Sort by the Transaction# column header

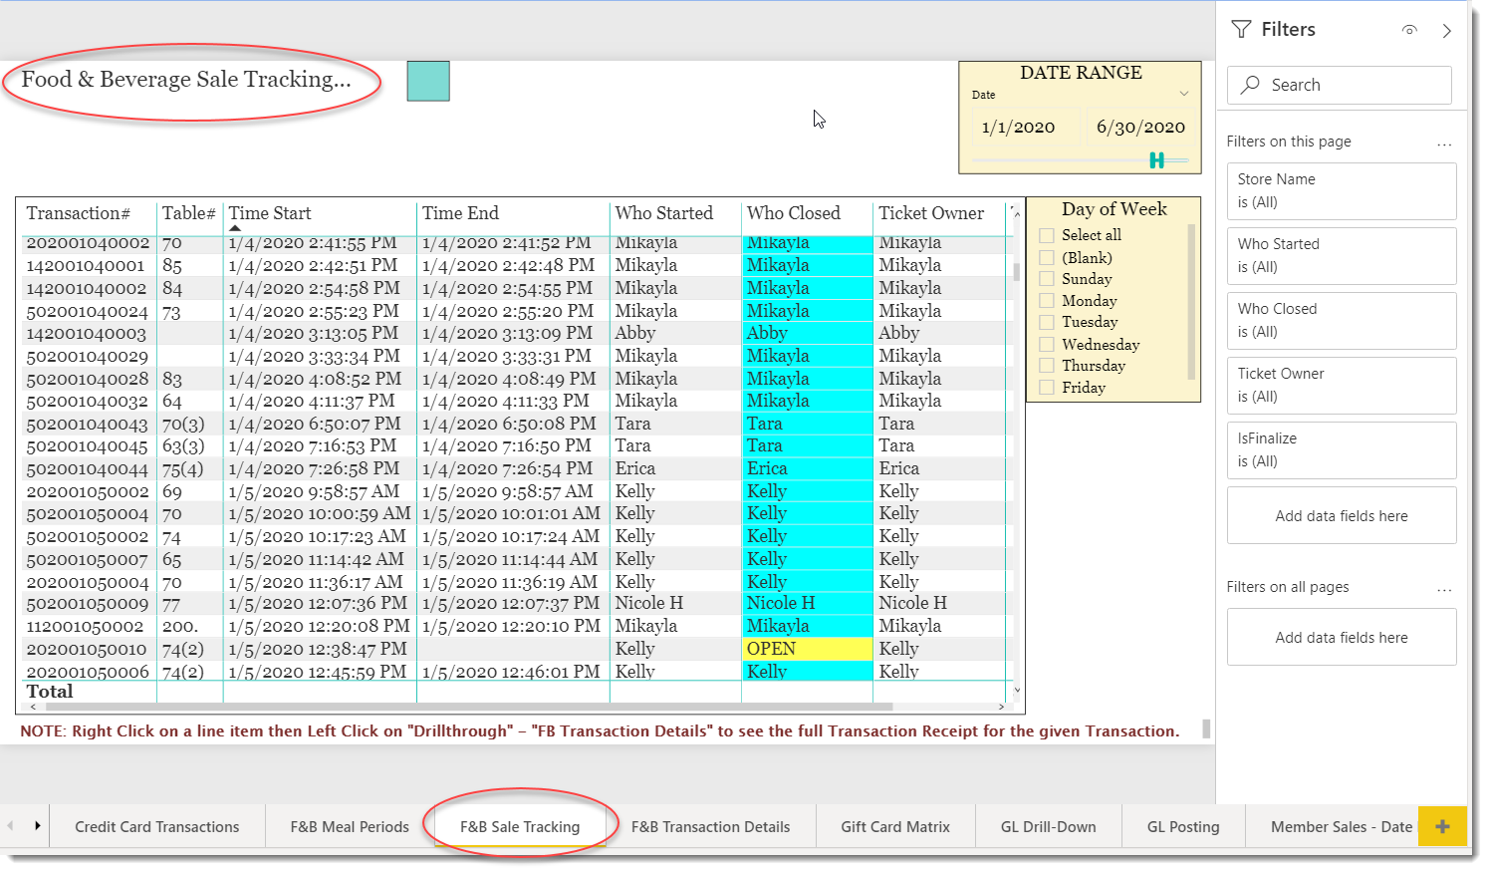(79, 213)
